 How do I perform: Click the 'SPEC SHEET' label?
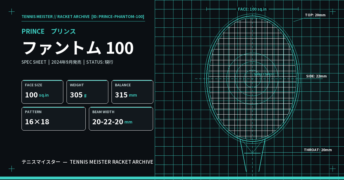point(34,62)
